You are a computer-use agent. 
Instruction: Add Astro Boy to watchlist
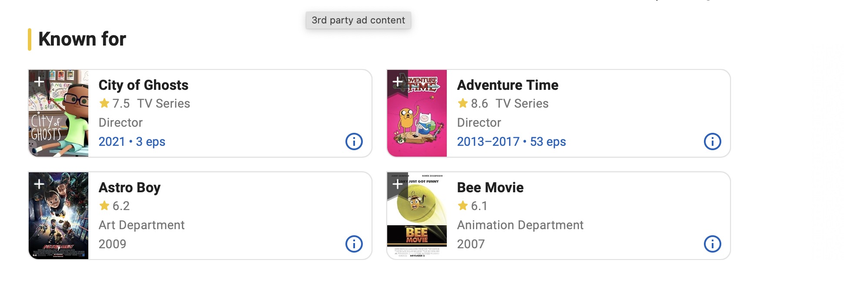click(x=39, y=184)
